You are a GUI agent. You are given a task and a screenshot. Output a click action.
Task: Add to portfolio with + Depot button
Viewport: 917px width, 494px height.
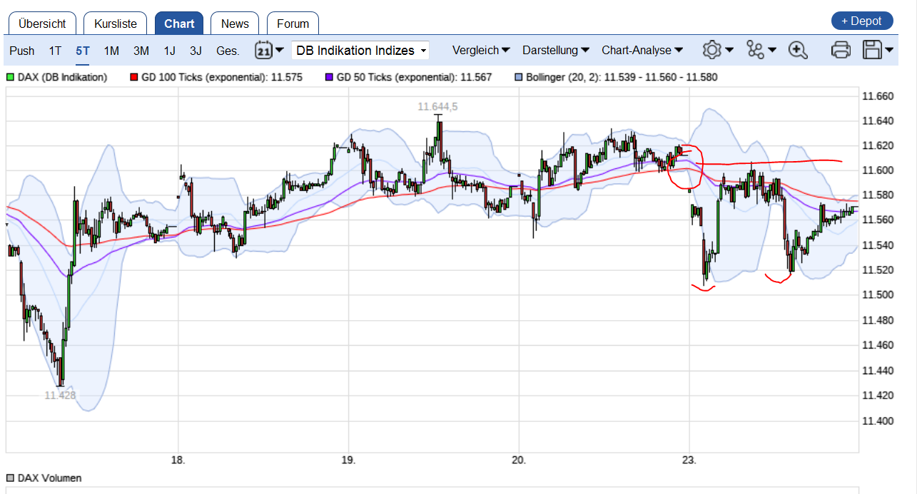point(862,21)
